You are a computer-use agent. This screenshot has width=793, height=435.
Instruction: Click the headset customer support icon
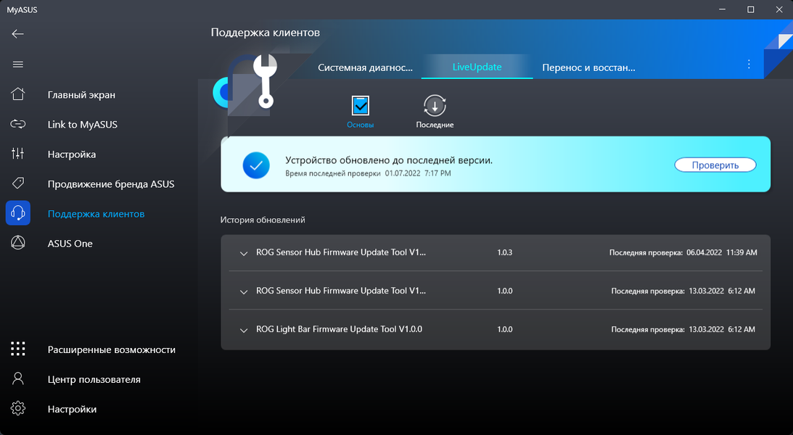(17, 213)
